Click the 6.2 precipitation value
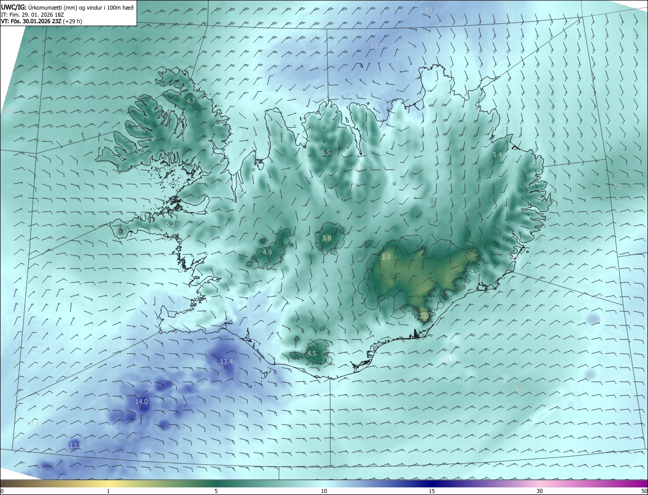This screenshot has height=495, width=648. (x=170, y=224)
